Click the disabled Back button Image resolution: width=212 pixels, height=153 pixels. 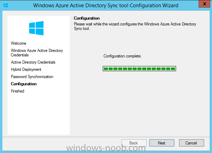tap(134, 143)
